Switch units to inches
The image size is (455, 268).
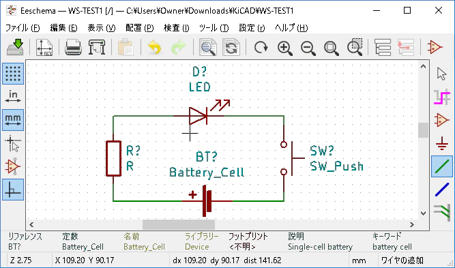tap(13, 97)
